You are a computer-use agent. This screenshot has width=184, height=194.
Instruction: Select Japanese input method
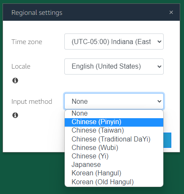114,165
